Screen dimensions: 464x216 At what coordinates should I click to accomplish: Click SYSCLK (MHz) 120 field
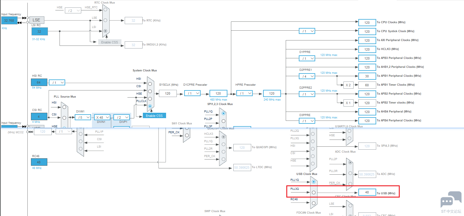click(168, 93)
